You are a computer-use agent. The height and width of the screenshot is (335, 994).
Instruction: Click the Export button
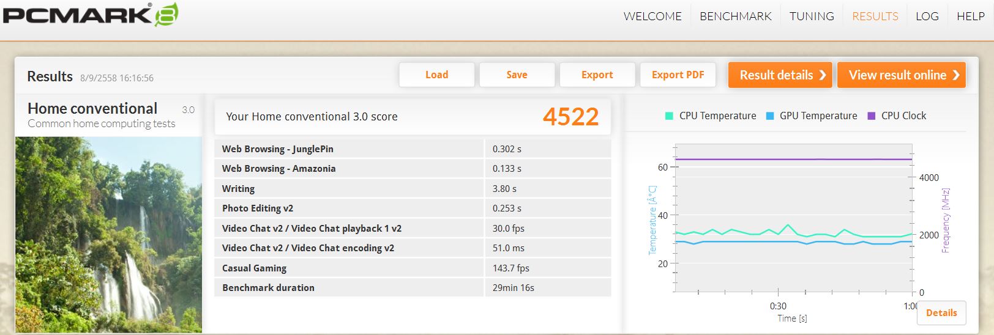click(x=597, y=75)
